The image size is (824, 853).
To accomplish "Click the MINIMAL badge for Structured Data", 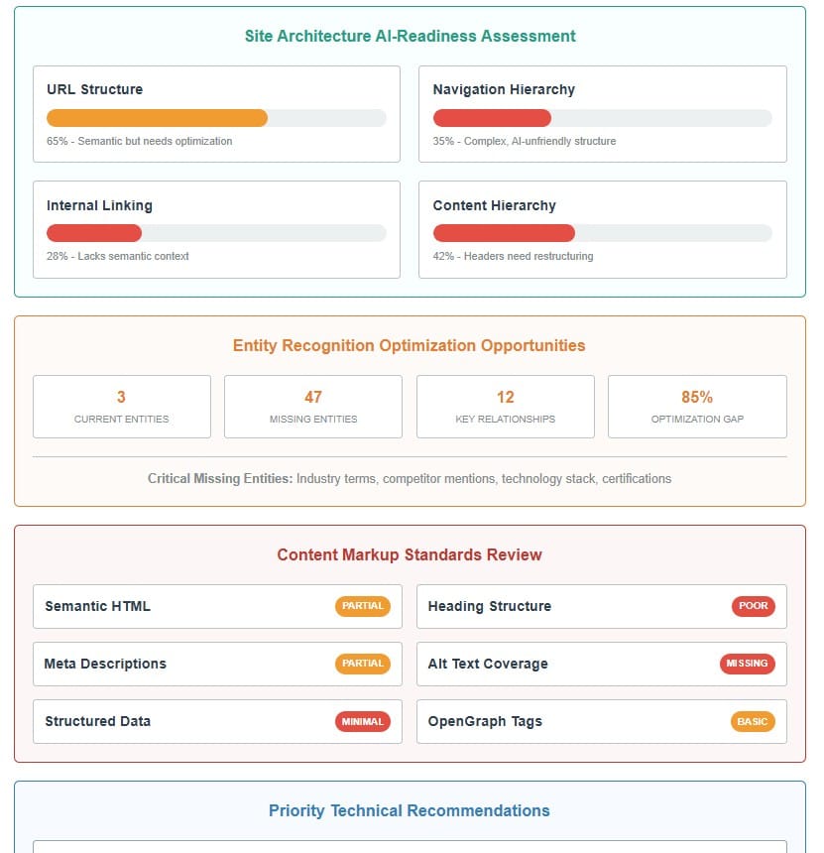I will (x=363, y=721).
